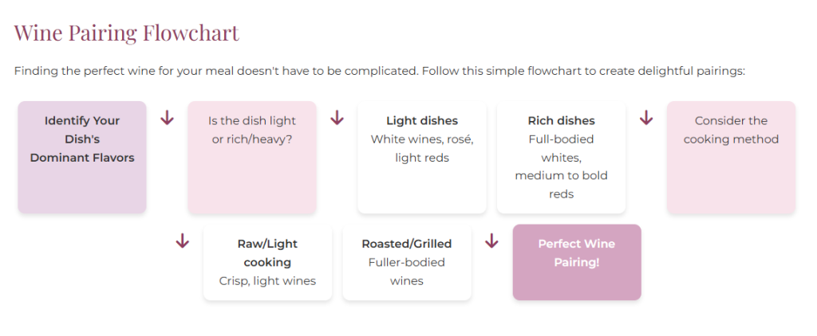Select the Consider the cooking method box
This screenshot has height=336, width=817.
pyautogui.click(x=731, y=157)
